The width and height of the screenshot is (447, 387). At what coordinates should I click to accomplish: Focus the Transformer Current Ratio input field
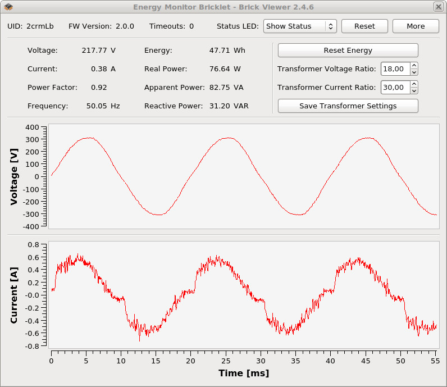(395, 88)
